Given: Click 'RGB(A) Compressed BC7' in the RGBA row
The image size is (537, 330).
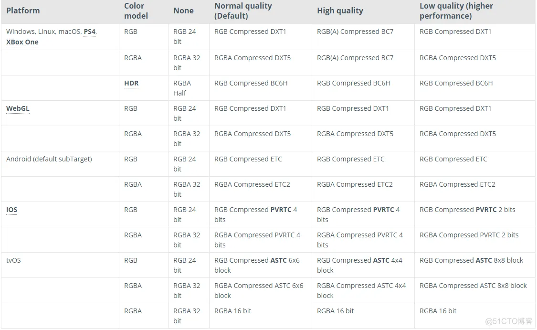Looking at the screenshot, I should pos(355,58).
